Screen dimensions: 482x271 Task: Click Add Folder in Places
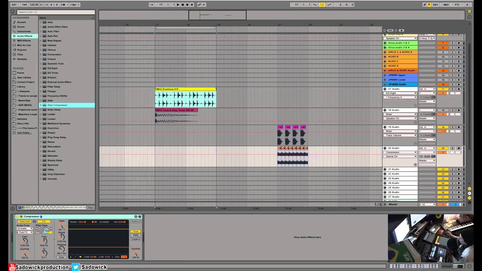[24, 133]
